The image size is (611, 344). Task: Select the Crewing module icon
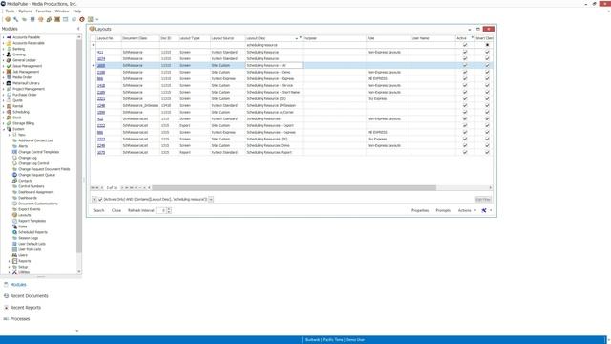coord(9,54)
